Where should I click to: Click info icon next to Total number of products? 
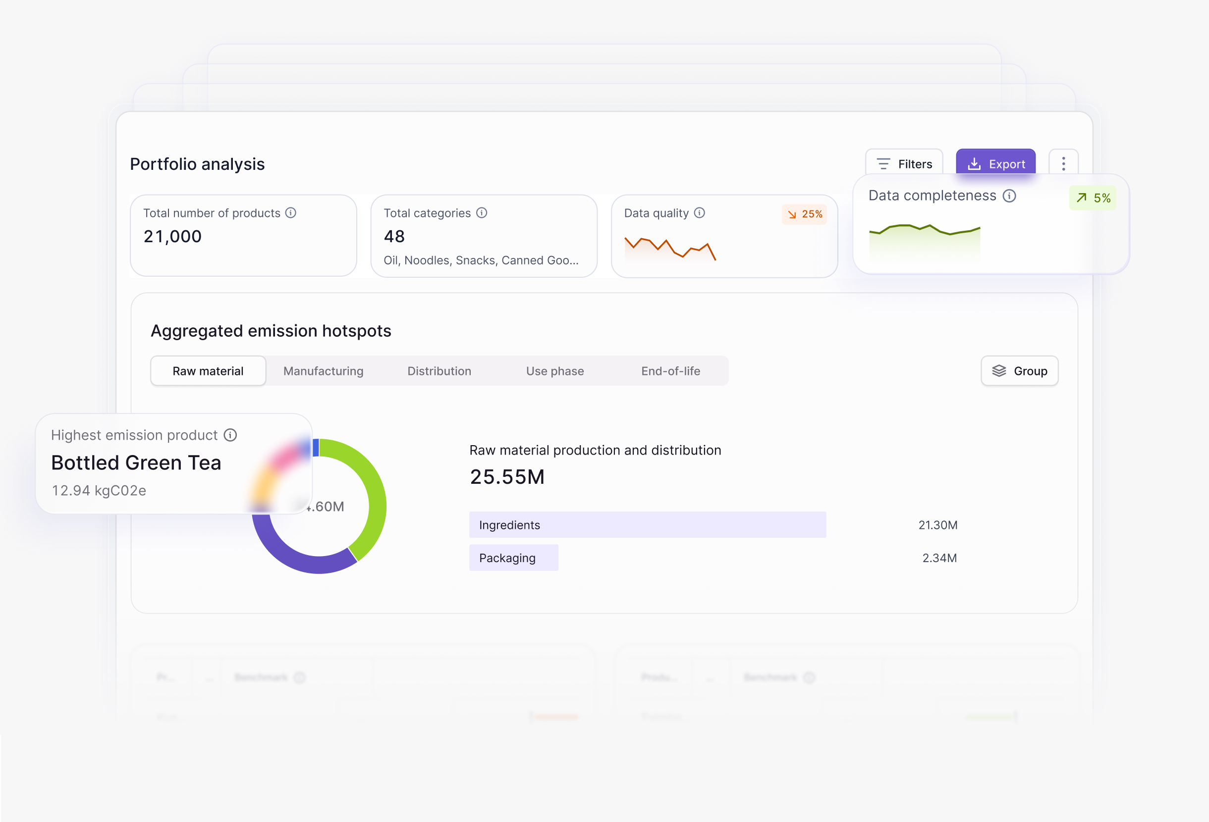pyautogui.click(x=291, y=212)
